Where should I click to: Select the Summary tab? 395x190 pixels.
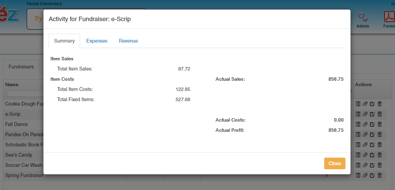coord(64,41)
